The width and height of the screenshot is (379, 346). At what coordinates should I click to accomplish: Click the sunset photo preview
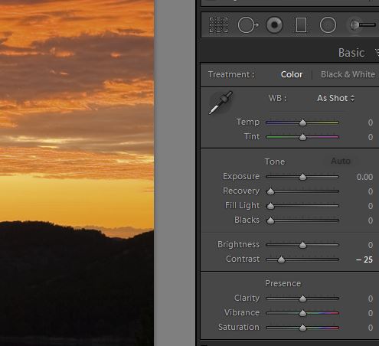[x=77, y=173]
